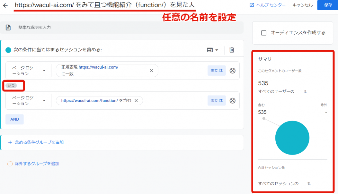Open the first ページ ロケーション dropdown
The image size is (338, 194).
point(28,70)
